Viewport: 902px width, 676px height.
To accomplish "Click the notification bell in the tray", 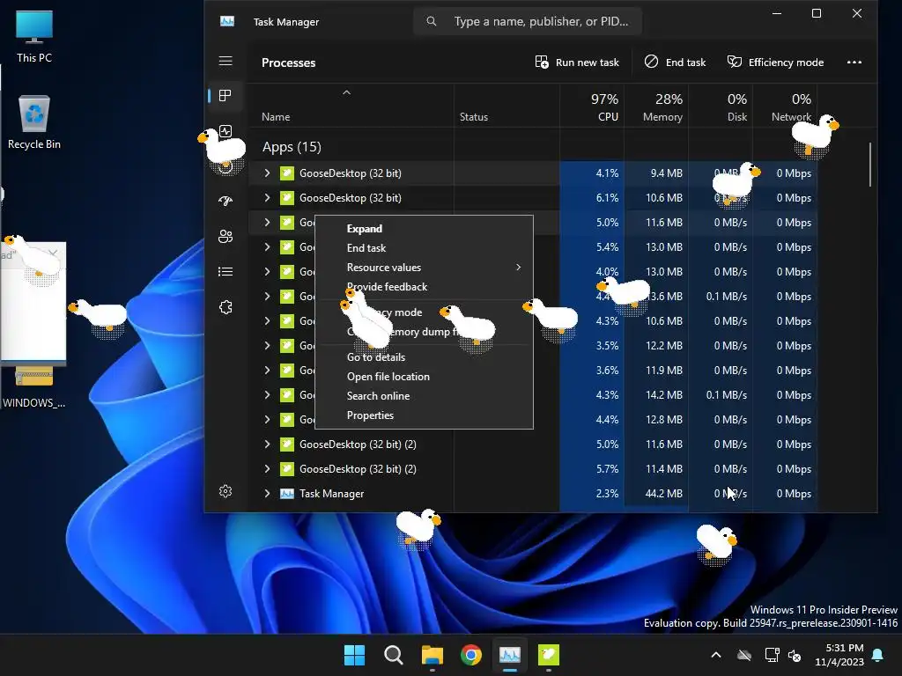I will click(878, 655).
